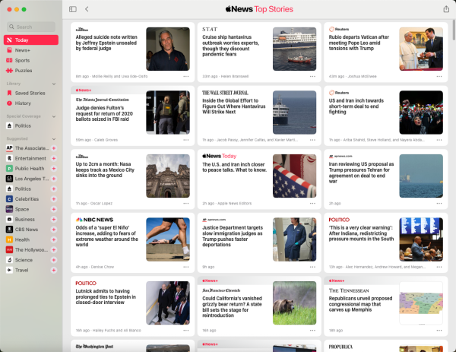Follow Science with plus button
Viewport: 456px width, 352px height.
(x=54, y=260)
